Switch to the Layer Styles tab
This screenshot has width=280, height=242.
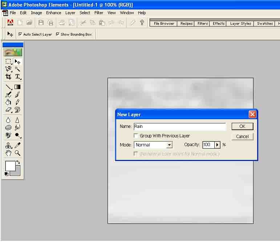click(240, 24)
